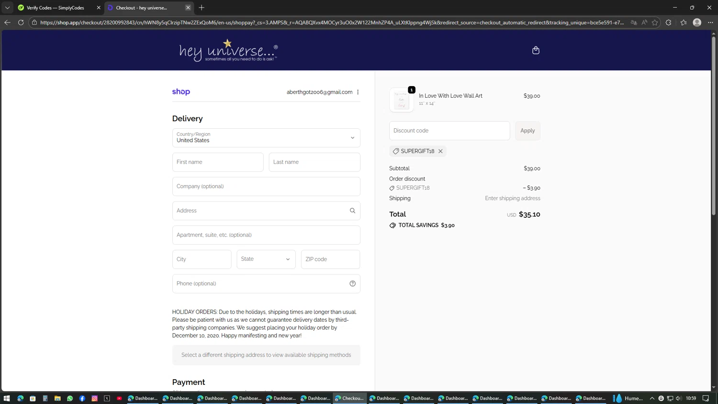Click the In Love With Love Wall Art thumbnail
The height and width of the screenshot is (404, 718).
(x=402, y=100)
